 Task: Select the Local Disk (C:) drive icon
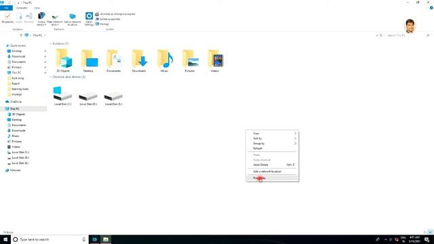tap(62, 94)
